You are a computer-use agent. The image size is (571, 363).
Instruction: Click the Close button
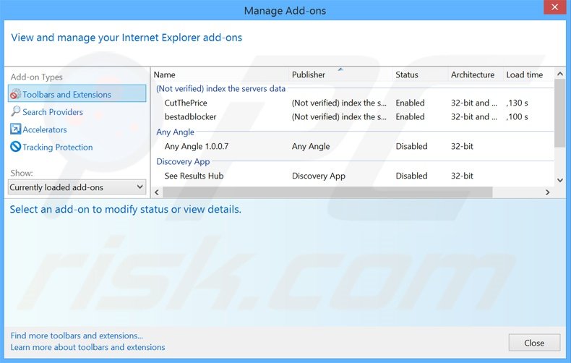tap(534, 343)
